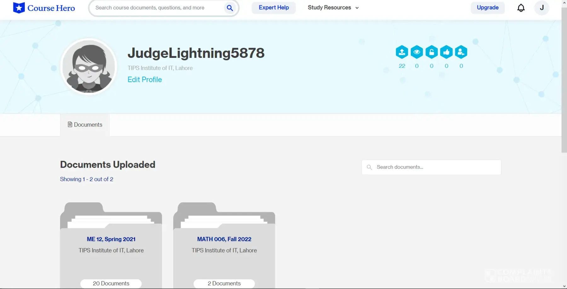This screenshot has width=567, height=289.
Task: Open the notifications bell
Action: coord(521,8)
